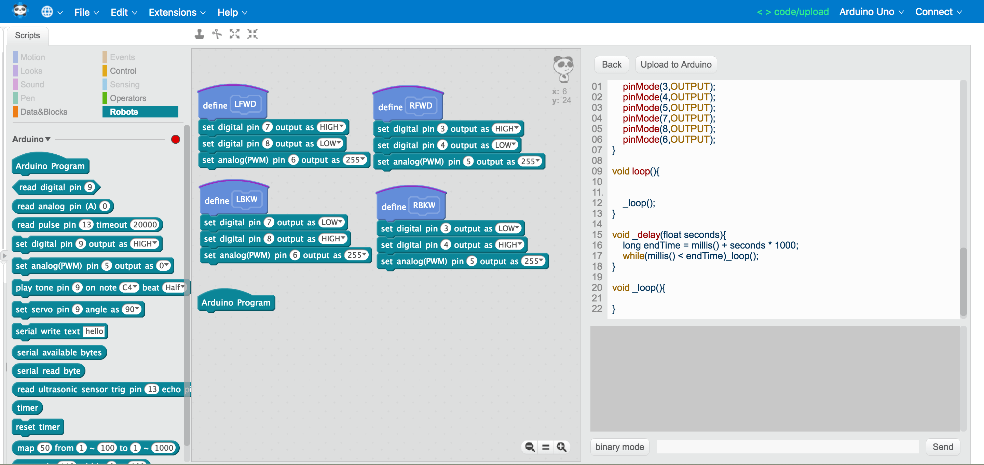Switch to the Scripts tab
Image resolution: width=984 pixels, height=465 pixels.
[27, 35]
